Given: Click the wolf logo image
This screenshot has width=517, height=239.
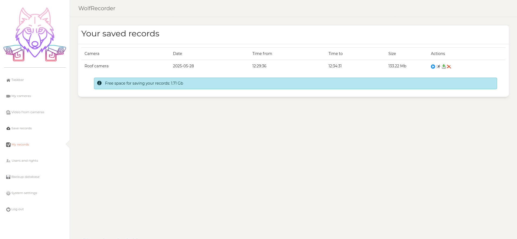Looking at the screenshot, I should point(35,34).
